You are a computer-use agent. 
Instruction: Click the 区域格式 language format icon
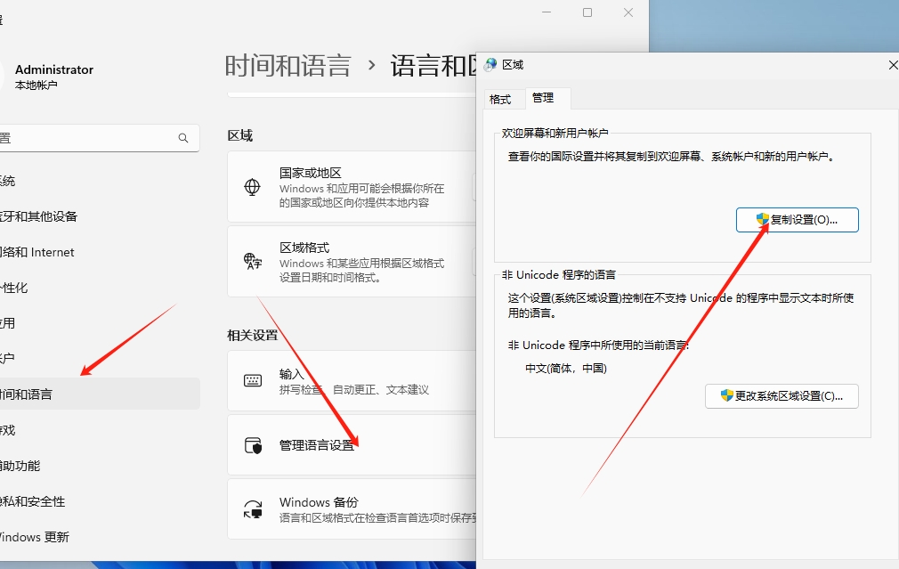[252, 261]
